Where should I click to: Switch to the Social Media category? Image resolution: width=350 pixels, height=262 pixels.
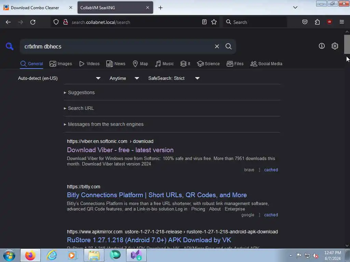[x=266, y=64]
